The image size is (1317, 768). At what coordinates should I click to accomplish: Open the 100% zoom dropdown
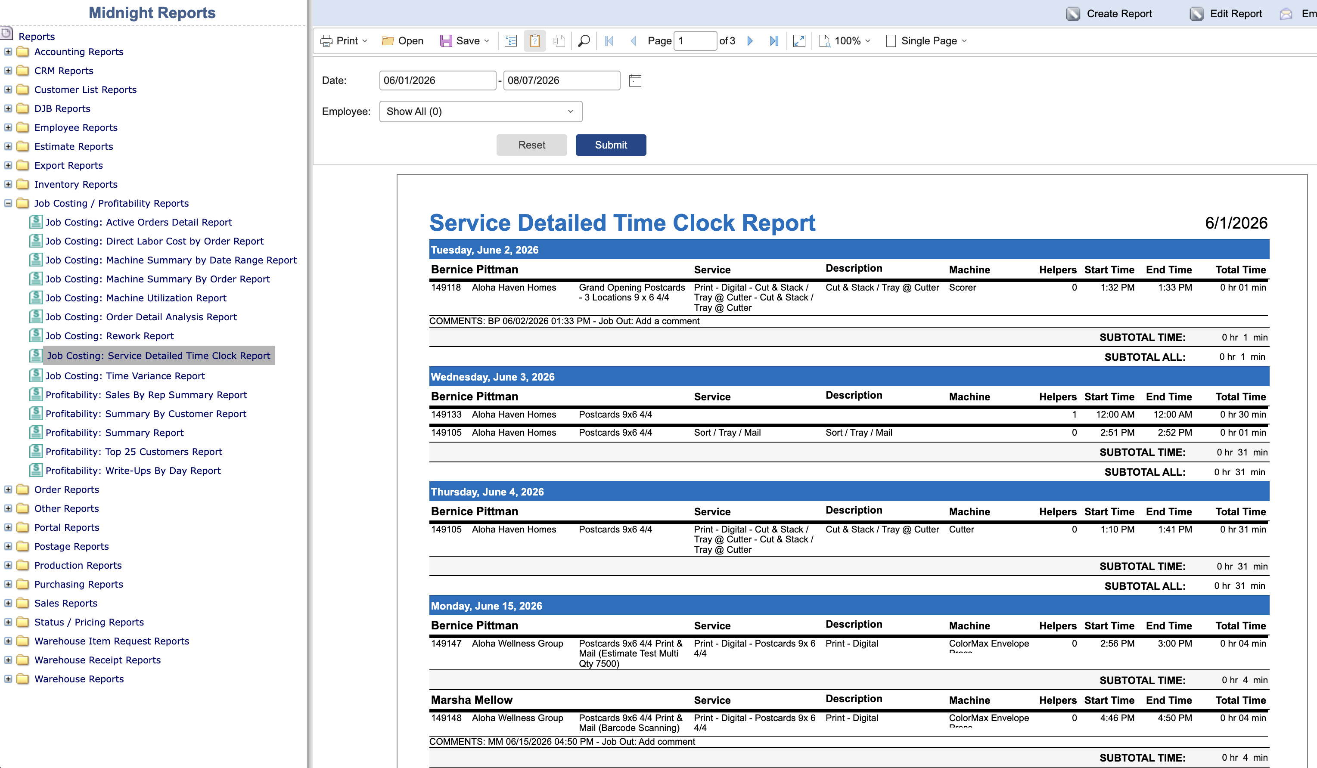click(x=845, y=41)
